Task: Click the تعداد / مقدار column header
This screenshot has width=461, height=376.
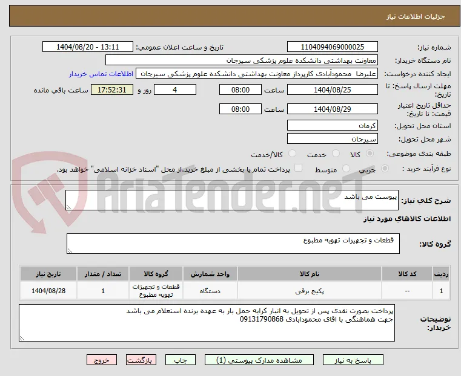Action: [x=103, y=274]
